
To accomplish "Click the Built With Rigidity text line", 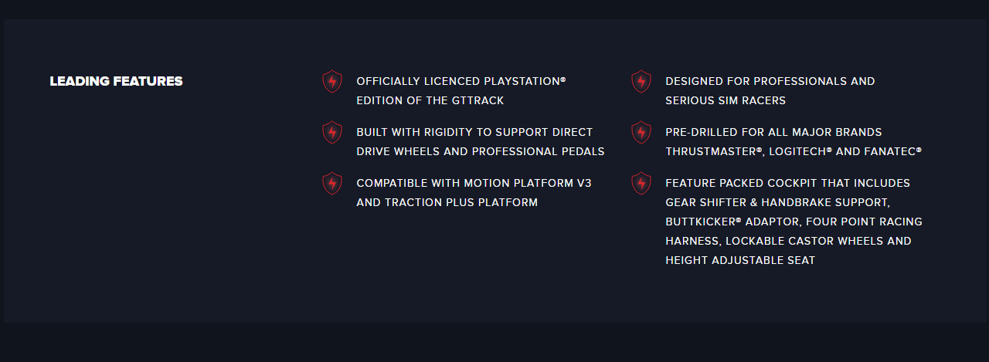I will point(474,132).
